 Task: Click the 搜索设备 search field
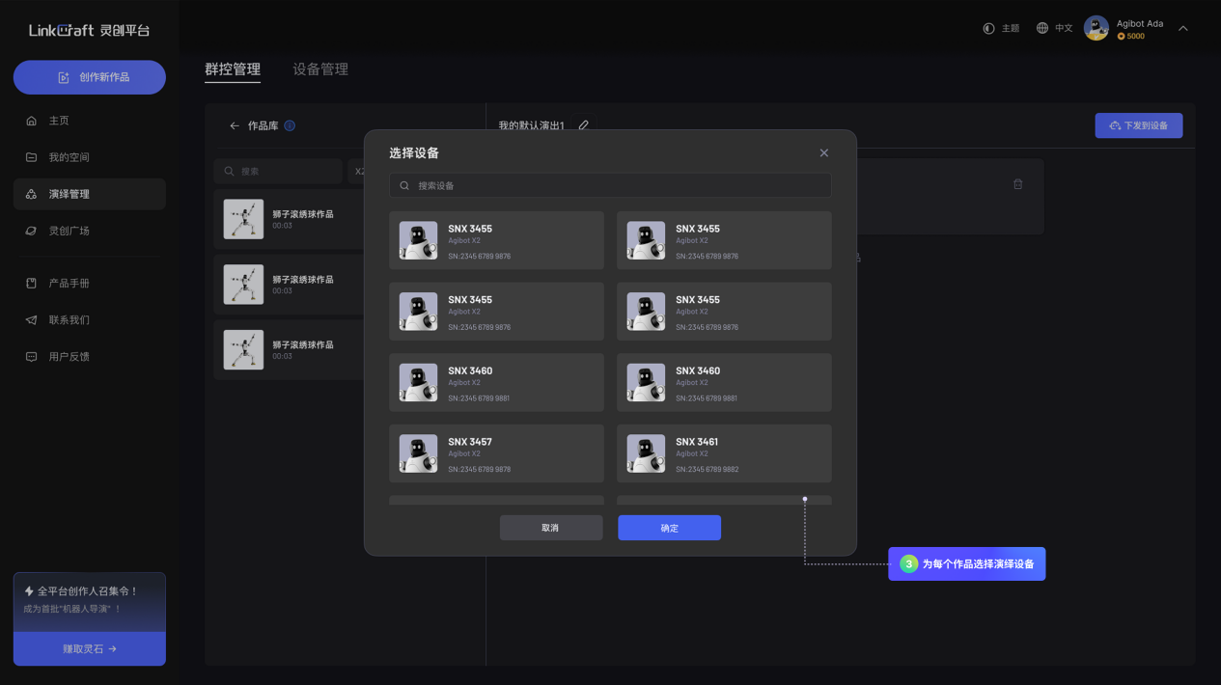click(610, 185)
